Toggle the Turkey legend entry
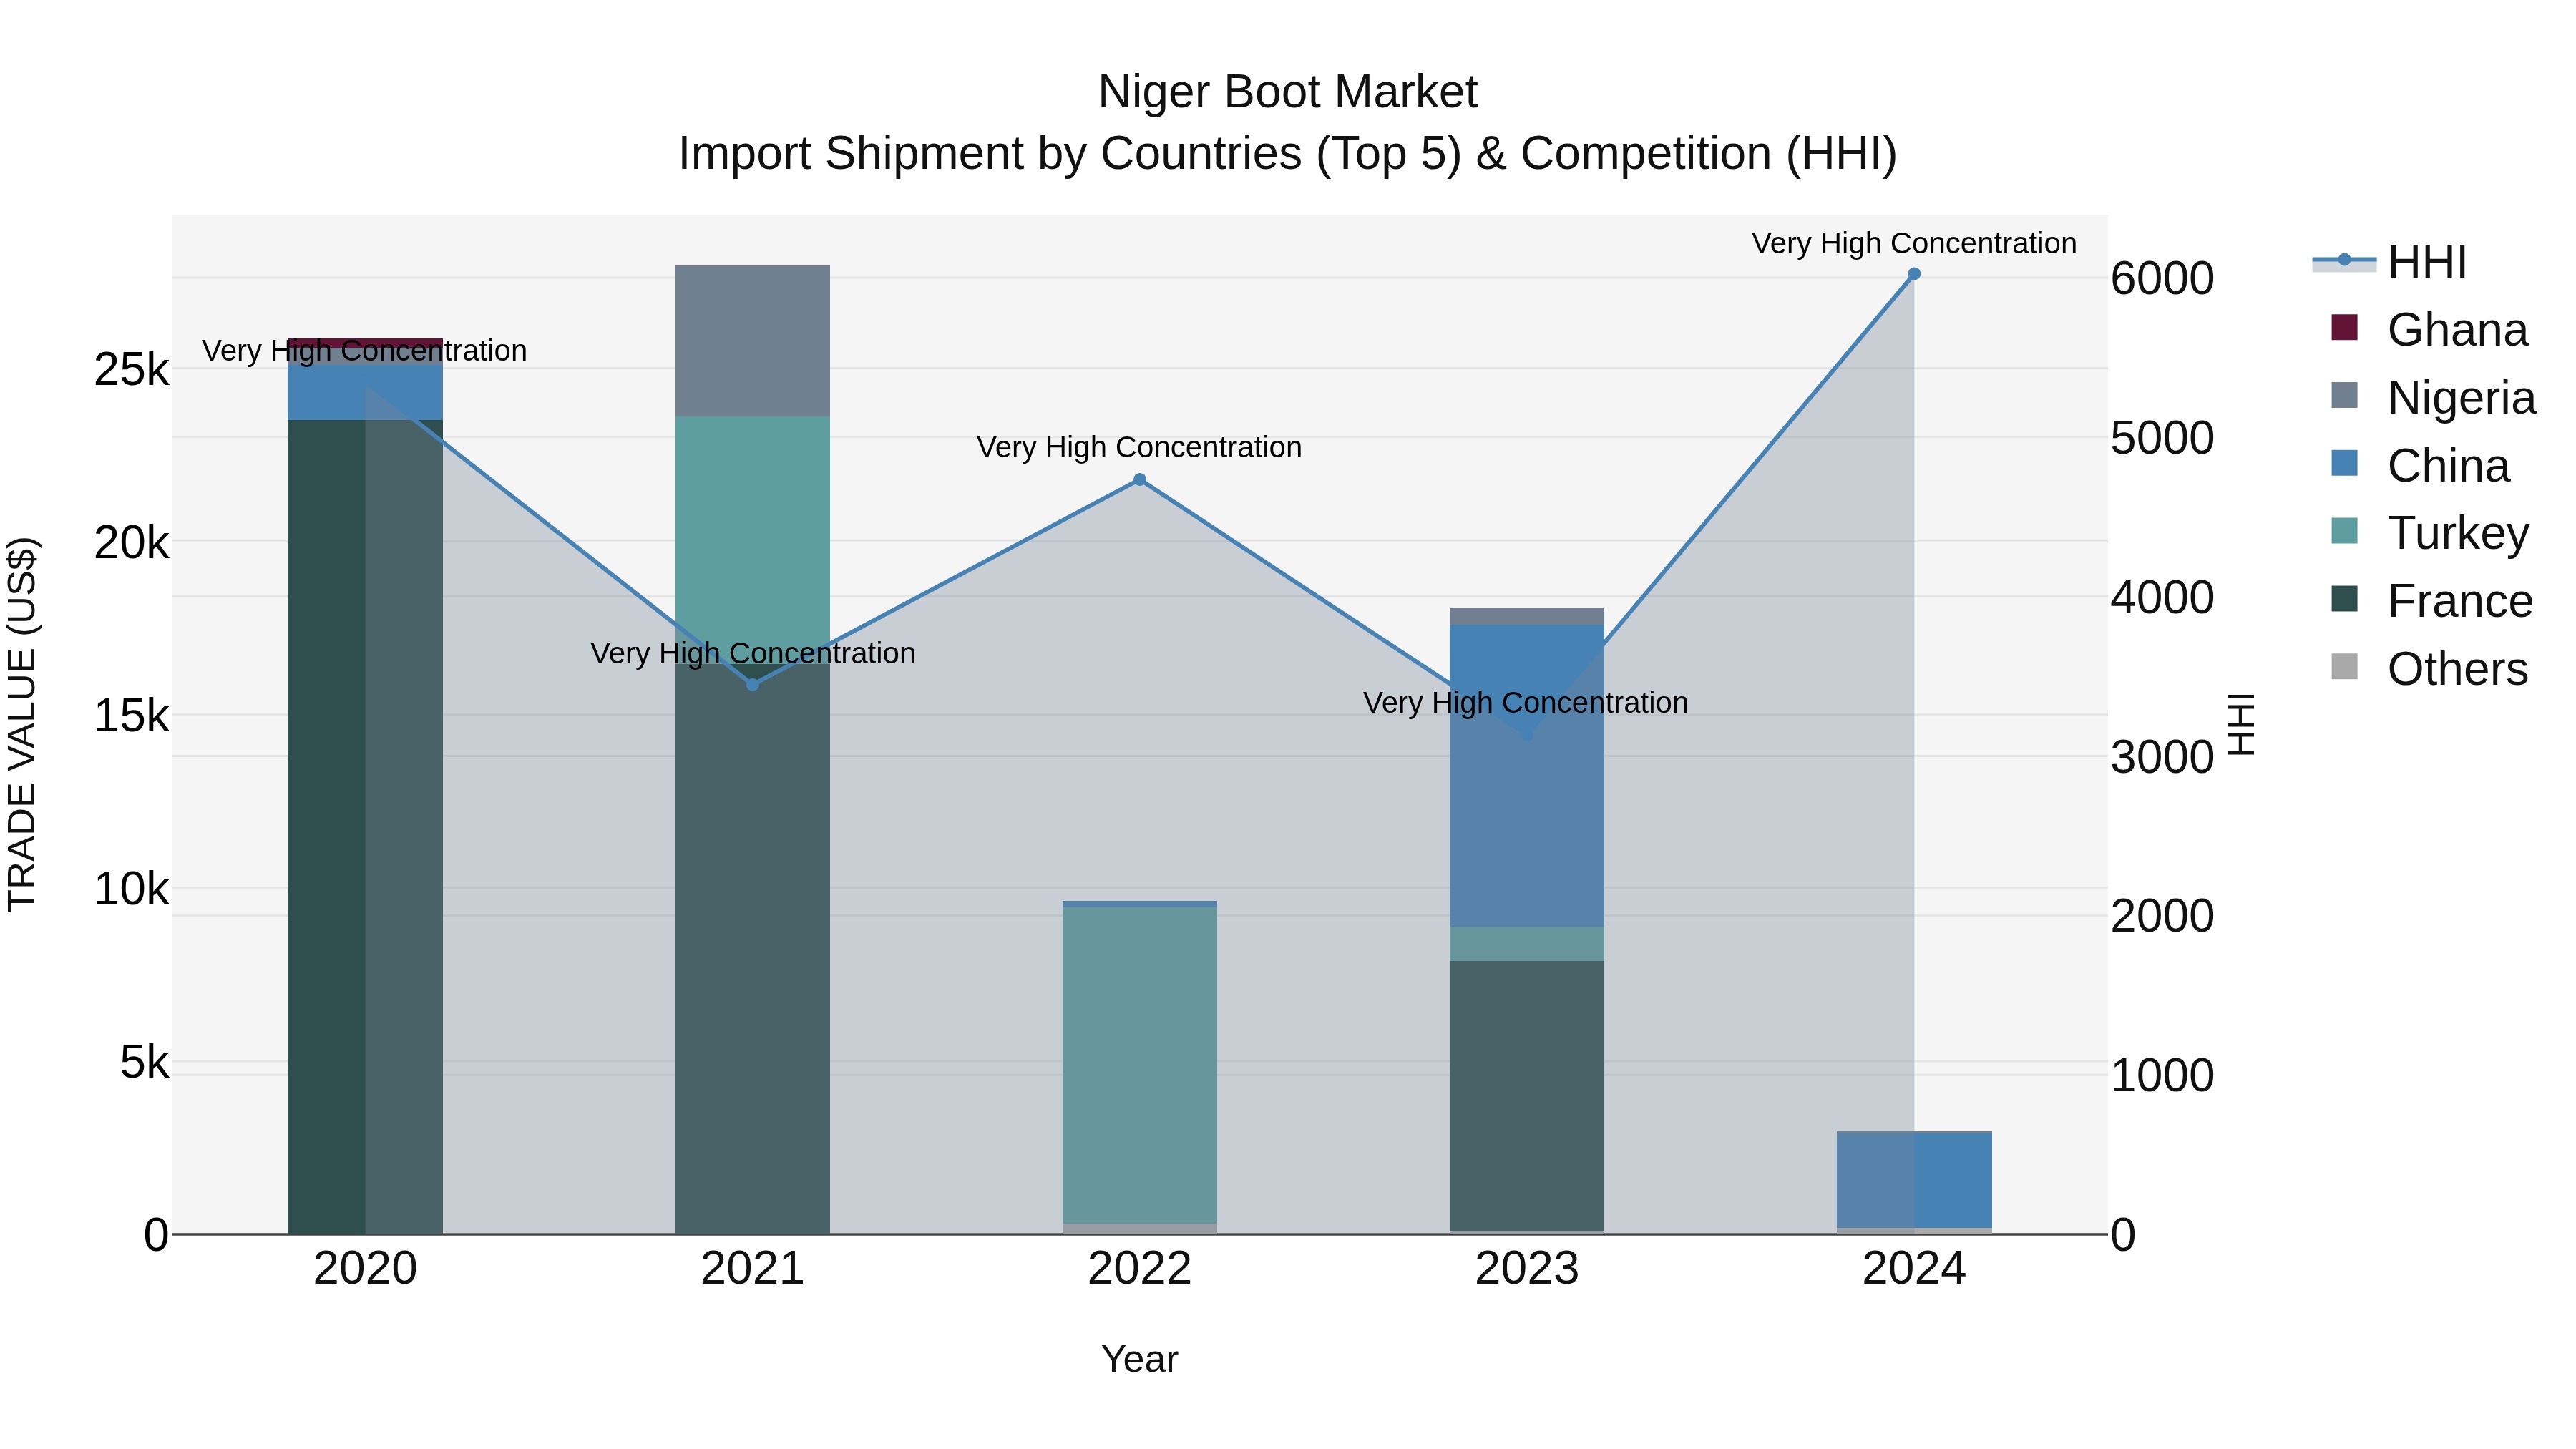2576x1449 pixels. [2430, 532]
